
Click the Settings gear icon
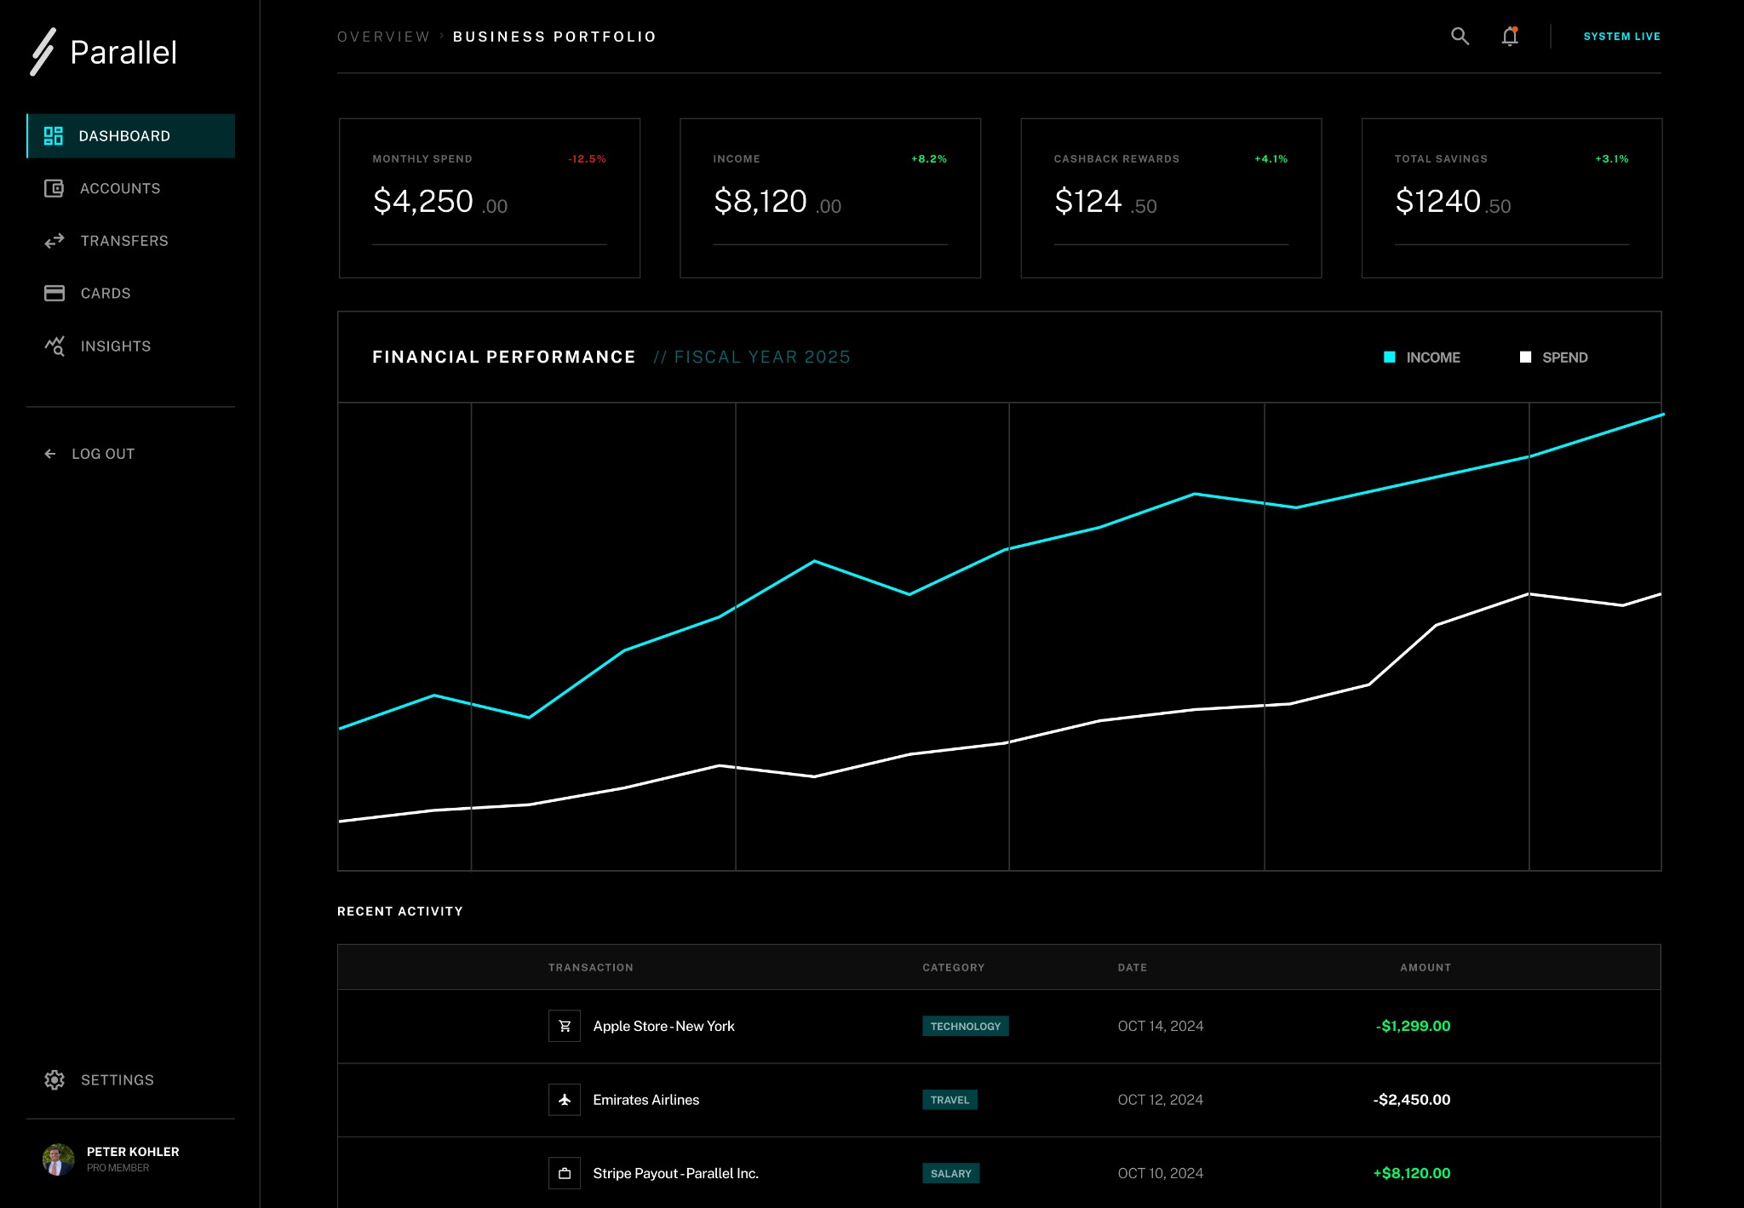pos(54,1079)
